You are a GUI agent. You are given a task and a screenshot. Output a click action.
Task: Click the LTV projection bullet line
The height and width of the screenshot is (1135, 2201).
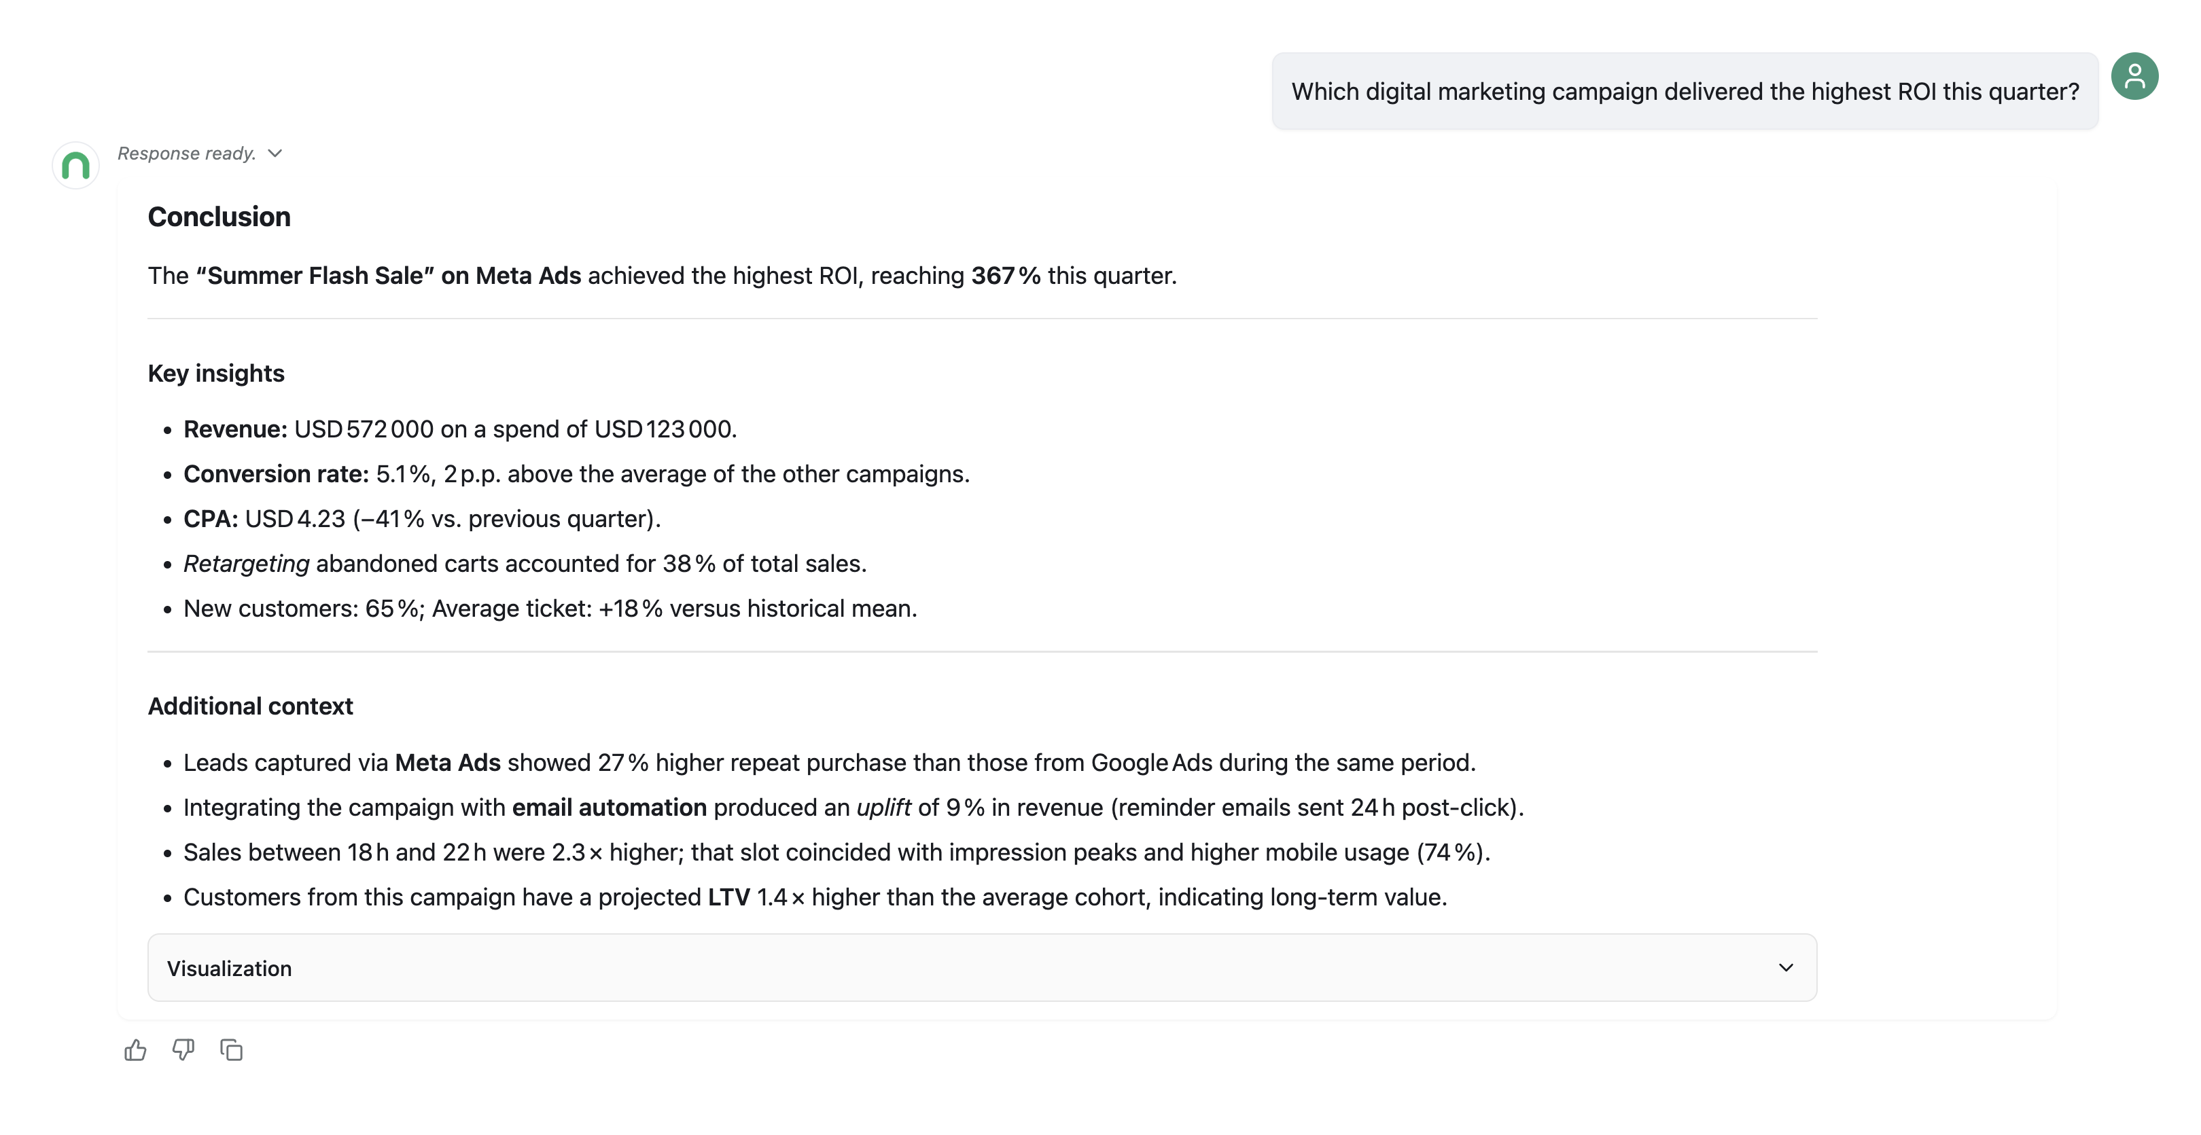815,897
